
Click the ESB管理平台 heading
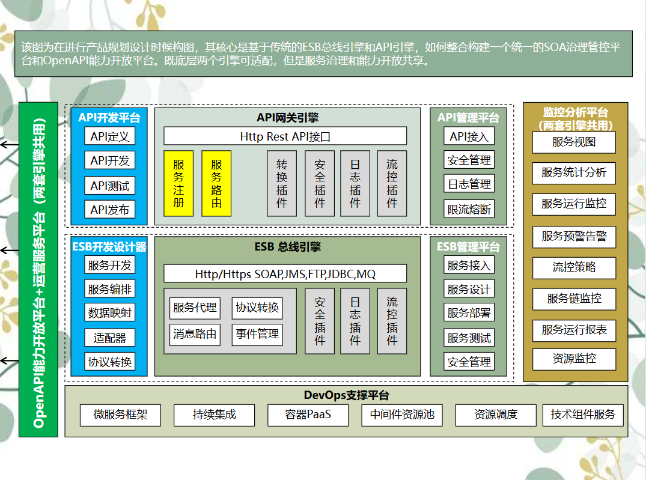point(469,247)
